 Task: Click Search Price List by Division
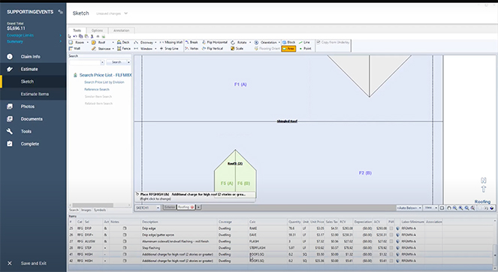pos(104,82)
